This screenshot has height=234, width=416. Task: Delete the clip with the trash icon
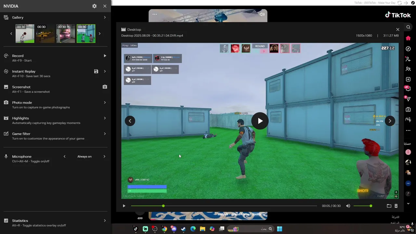coord(396,206)
